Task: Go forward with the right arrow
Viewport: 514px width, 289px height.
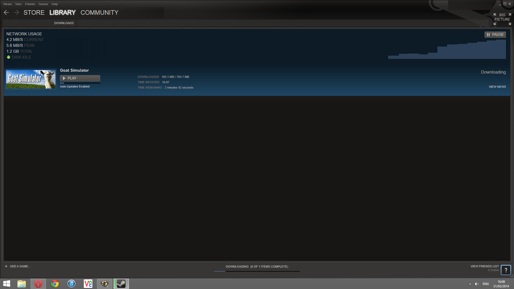Action: (16, 12)
